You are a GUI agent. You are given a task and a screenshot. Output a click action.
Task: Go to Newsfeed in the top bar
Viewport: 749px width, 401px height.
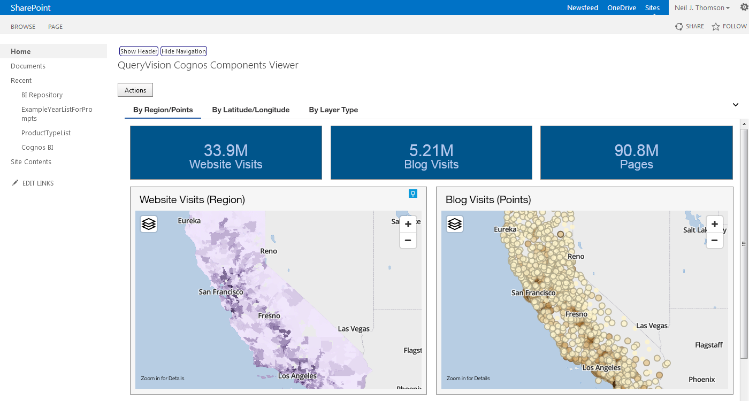tap(583, 7)
